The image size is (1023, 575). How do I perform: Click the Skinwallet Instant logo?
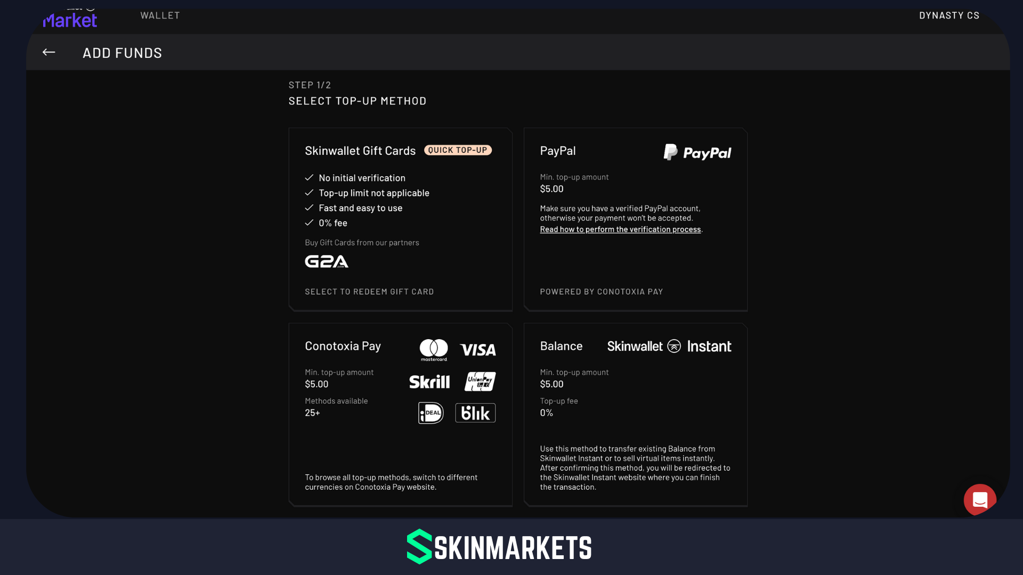669,346
